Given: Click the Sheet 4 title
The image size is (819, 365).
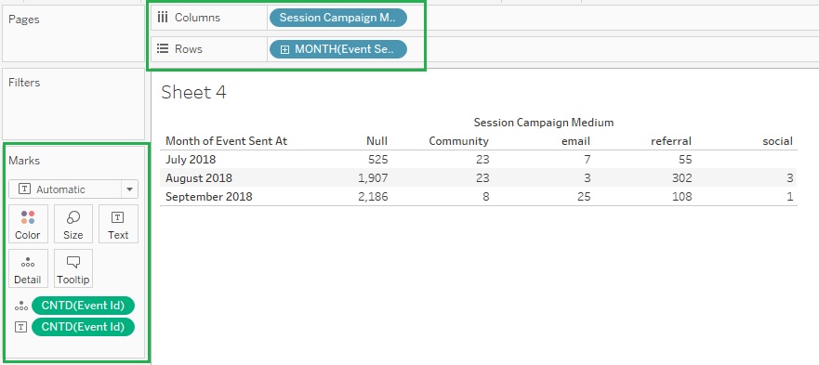Looking at the screenshot, I should coord(193,93).
